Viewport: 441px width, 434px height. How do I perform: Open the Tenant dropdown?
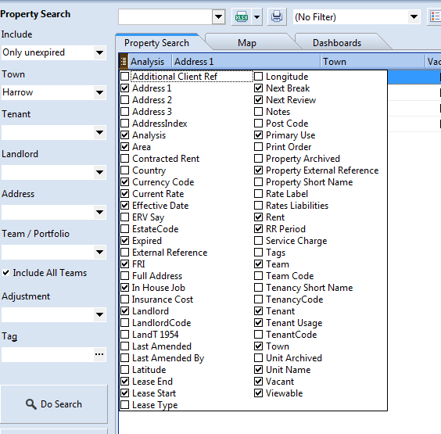(99, 132)
